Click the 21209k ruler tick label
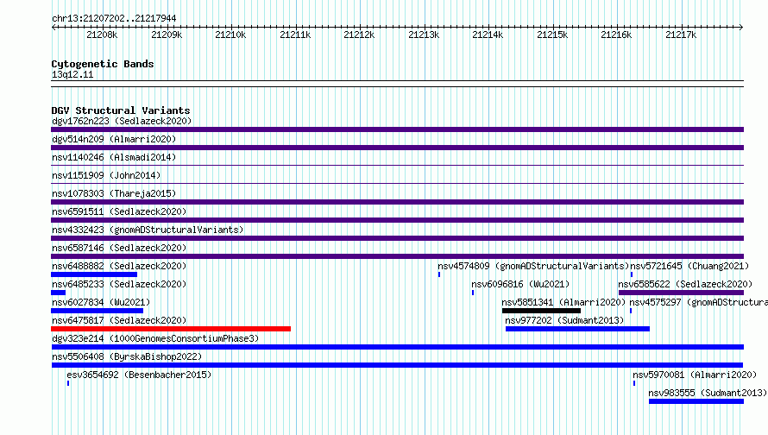 167,35
